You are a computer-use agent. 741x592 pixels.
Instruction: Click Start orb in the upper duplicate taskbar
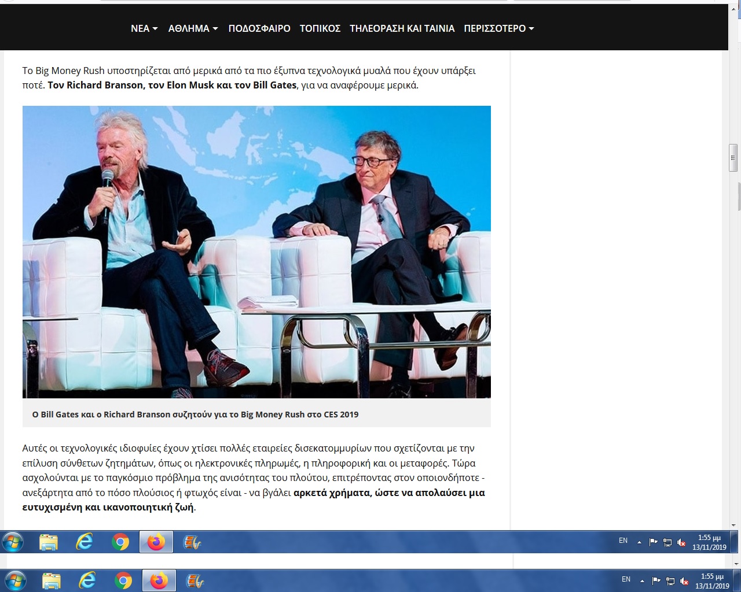(12, 542)
